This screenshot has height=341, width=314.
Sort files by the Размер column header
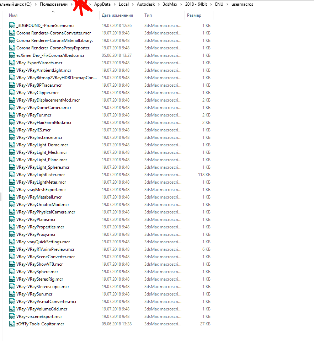(x=194, y=15)
